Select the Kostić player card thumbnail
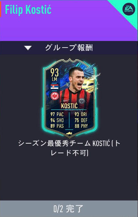The width and height of the screenshot is (138, 217). tap(70, 98)
